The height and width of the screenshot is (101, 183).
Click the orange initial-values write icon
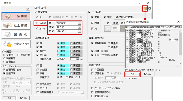tap(145, 9)
